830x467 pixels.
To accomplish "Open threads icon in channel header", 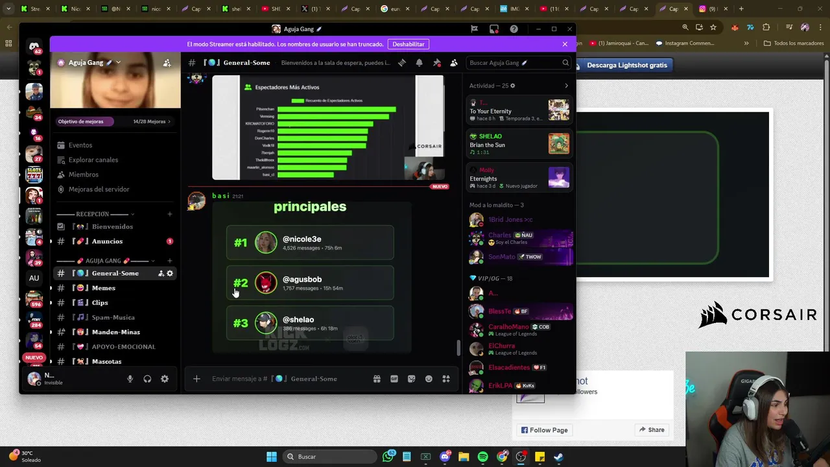I will 402,63.
